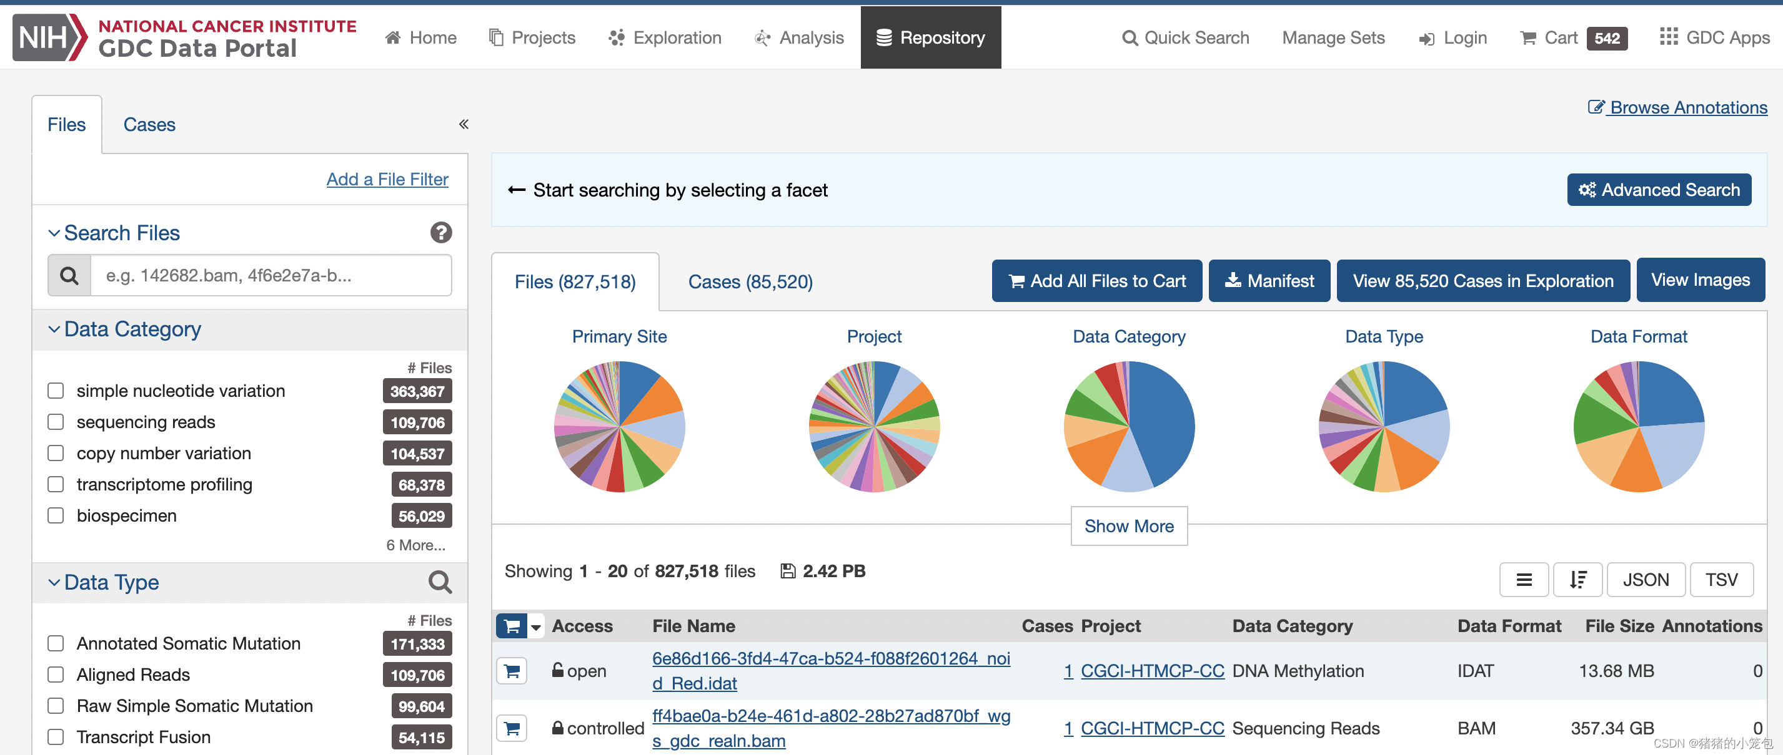Click into the Search Files text input

(270, 275)
